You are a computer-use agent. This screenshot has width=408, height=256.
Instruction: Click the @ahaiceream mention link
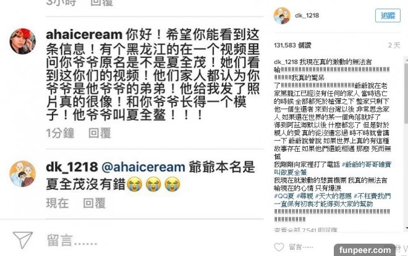(143, 167)
